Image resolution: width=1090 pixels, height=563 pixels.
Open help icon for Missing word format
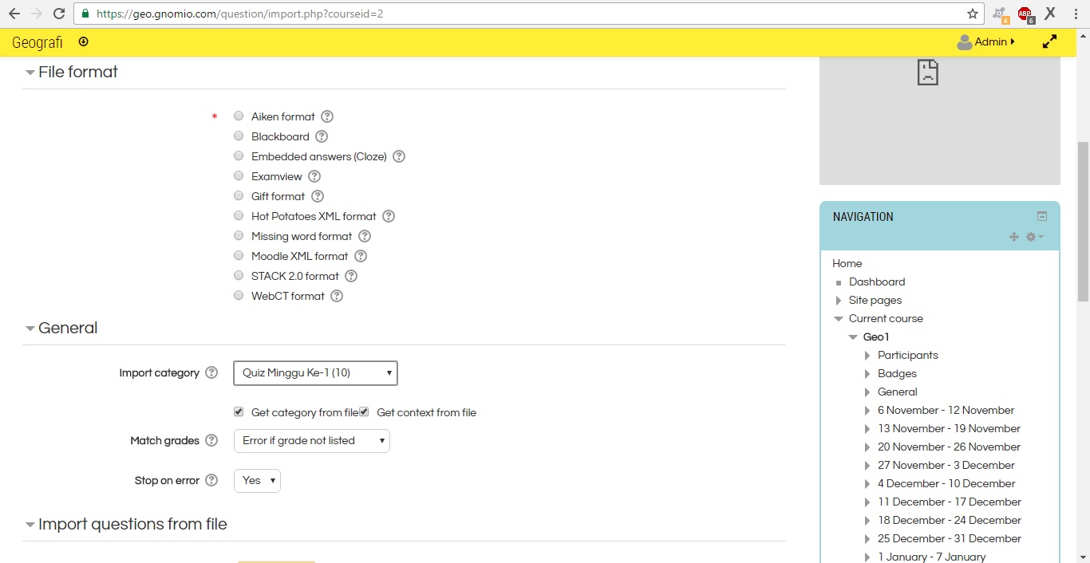pos(365,236)
